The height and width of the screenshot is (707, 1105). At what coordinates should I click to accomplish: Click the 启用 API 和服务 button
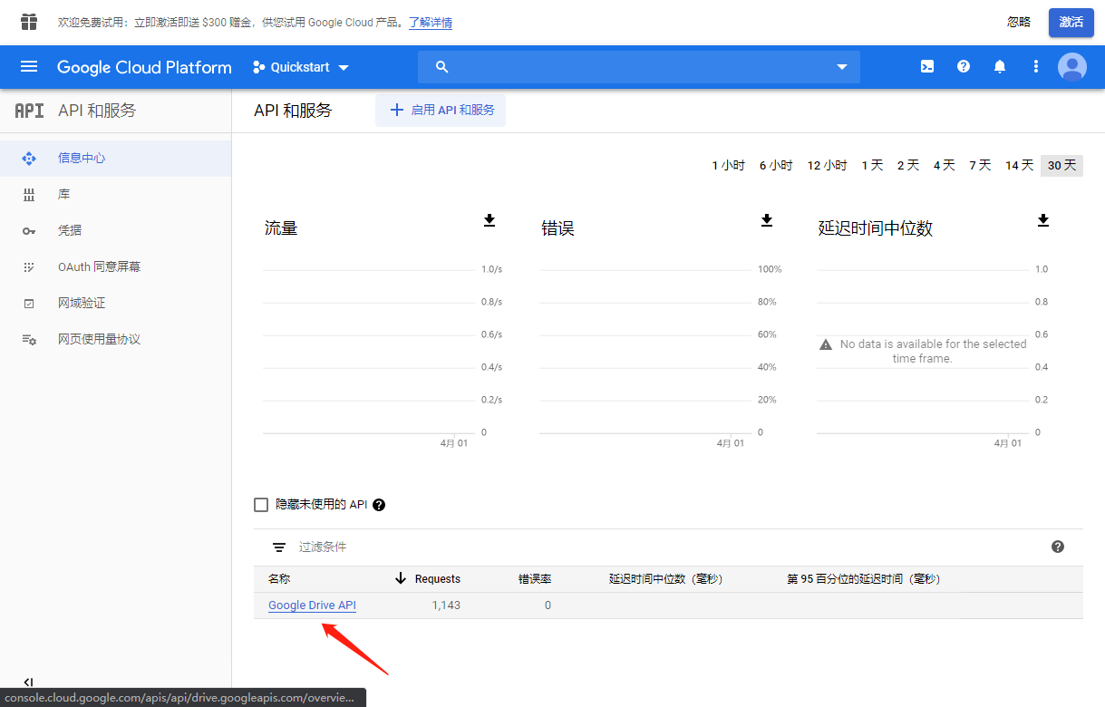click(441, 110)
